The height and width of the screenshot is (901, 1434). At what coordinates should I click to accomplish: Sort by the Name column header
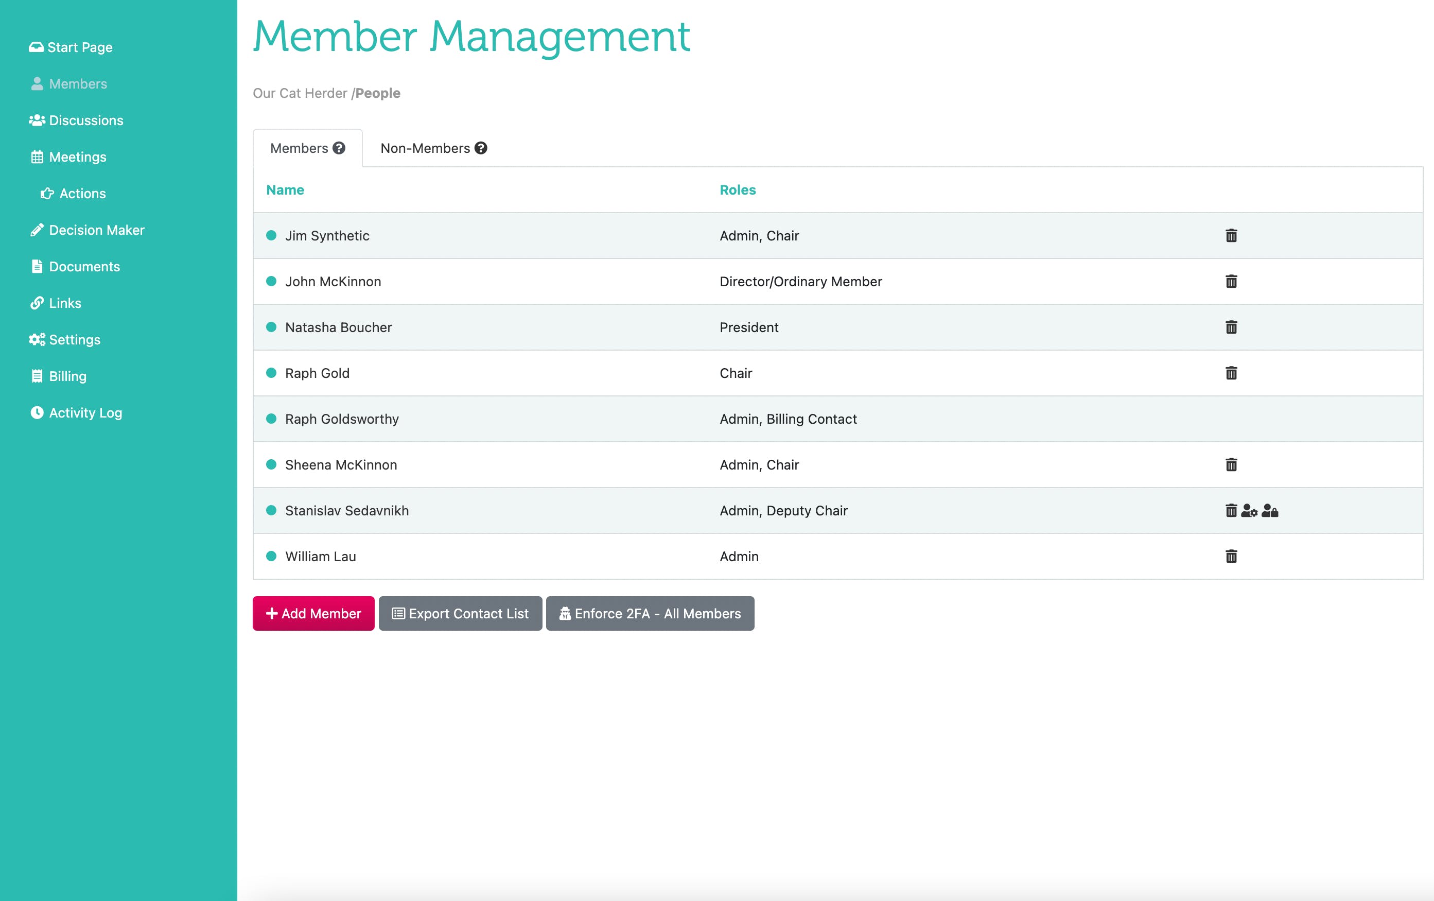[285, 190]
